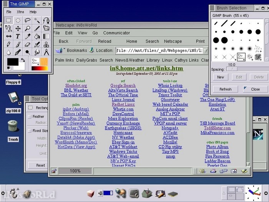Select the Move tool
This screenshot has height=202, width=269.
pos(18,28)
